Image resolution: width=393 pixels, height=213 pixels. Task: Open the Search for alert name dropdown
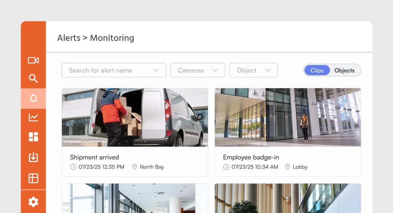point(114,70)
